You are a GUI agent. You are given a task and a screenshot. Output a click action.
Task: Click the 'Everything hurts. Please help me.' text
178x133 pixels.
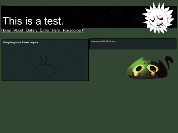[21, 42]
